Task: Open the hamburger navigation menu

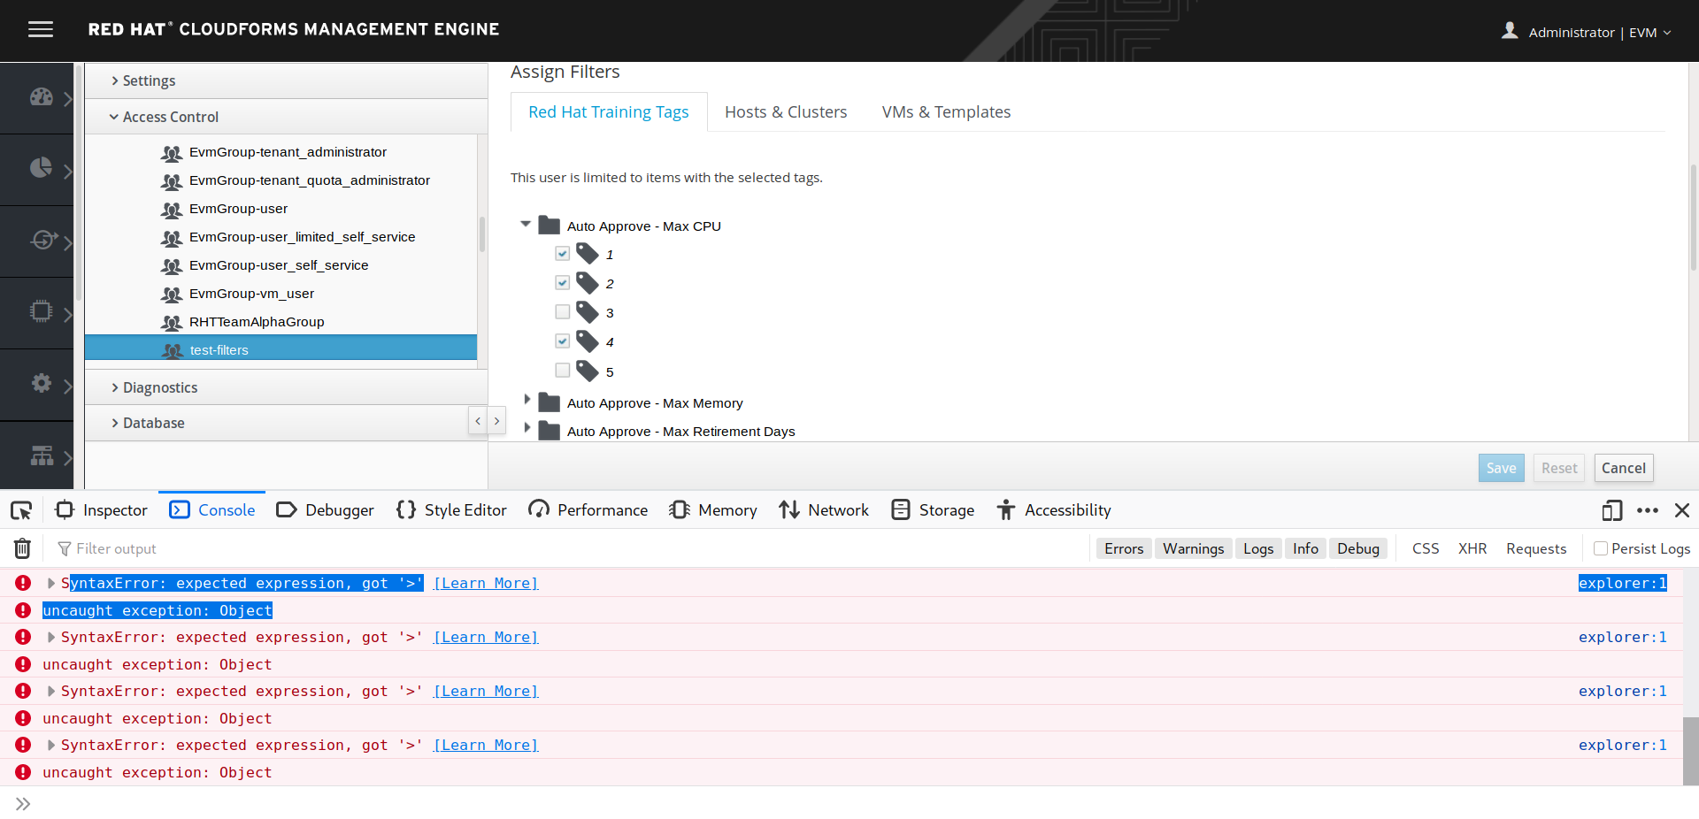Action: coord(41,30)
